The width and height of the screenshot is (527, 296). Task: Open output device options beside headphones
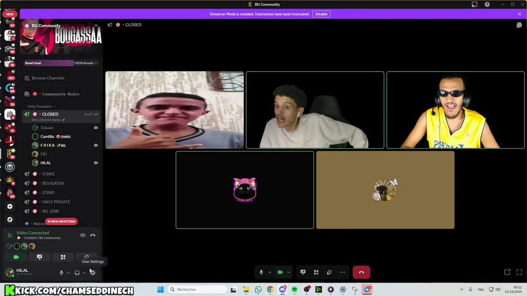point(84,273)
